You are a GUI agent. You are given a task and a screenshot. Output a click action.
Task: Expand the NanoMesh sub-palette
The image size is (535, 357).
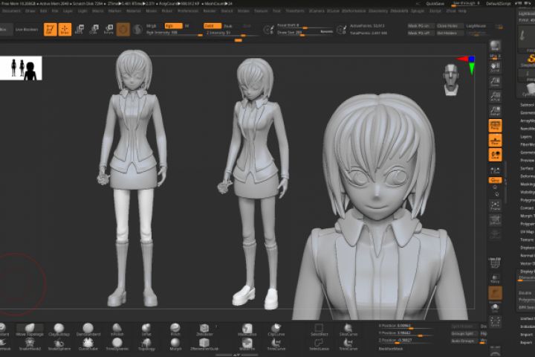[x=527, y=129]
